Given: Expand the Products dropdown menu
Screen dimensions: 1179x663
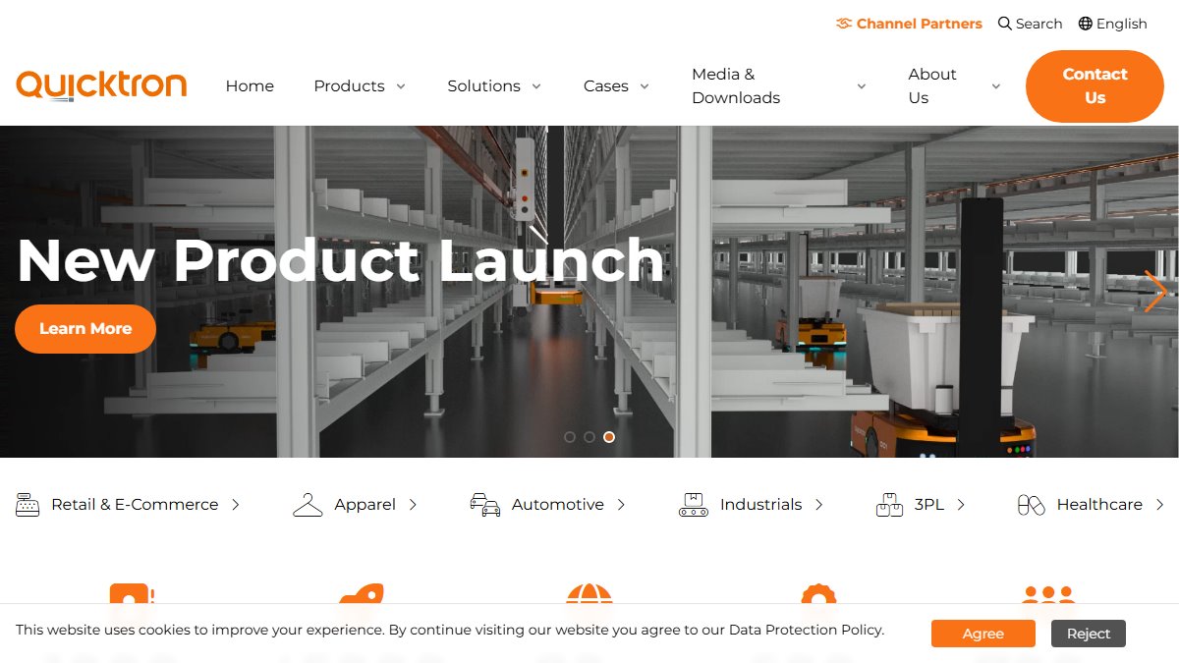Looking at the screenshot, I should tap(360, 86).
